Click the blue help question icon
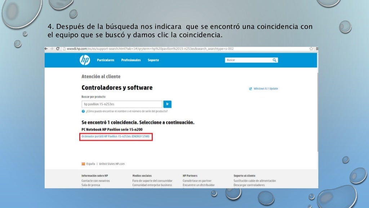This screenshot has height=208, width=369. (x=83, y=111)
